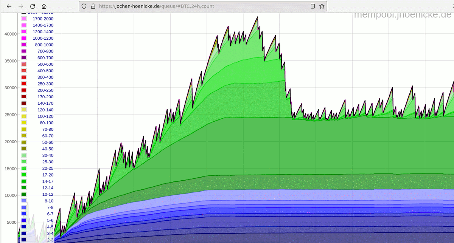Image resolution: width=454 pixels, height=243 pixels.
Task: Toggle the 60-70 legend label
Action: click(x=48, y=136)
